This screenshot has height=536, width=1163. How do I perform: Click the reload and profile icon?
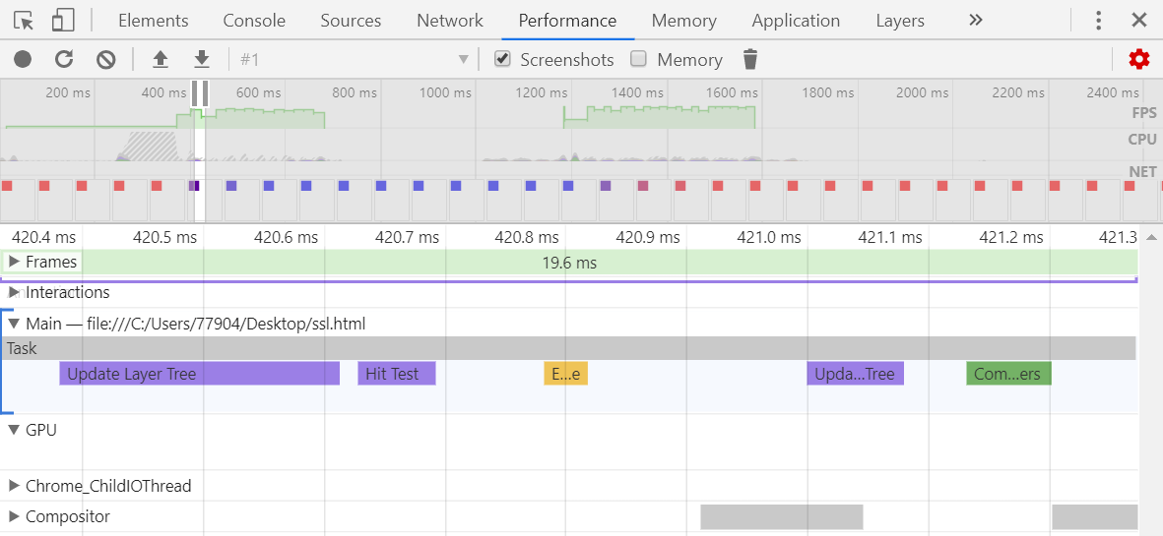pyautogui.click(x=64, y=60)
